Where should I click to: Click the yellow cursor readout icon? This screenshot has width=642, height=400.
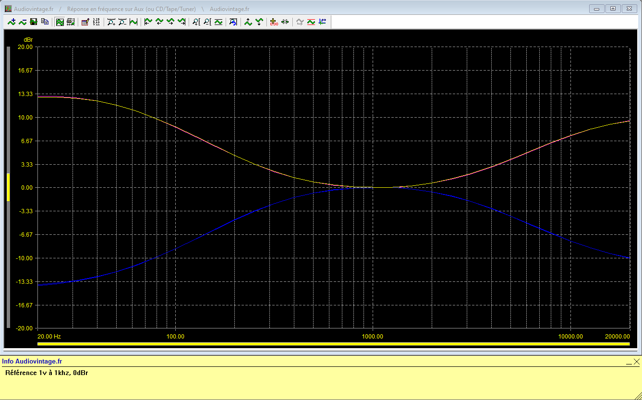click(274, 22)
